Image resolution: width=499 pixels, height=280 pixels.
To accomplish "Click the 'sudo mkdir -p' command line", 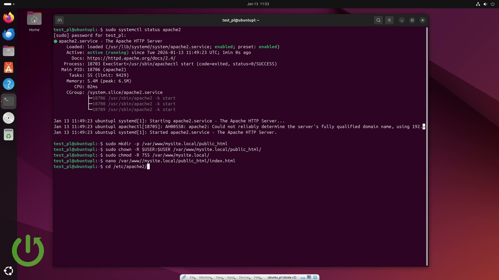I will pyautogui.click(x=166, y=143).
